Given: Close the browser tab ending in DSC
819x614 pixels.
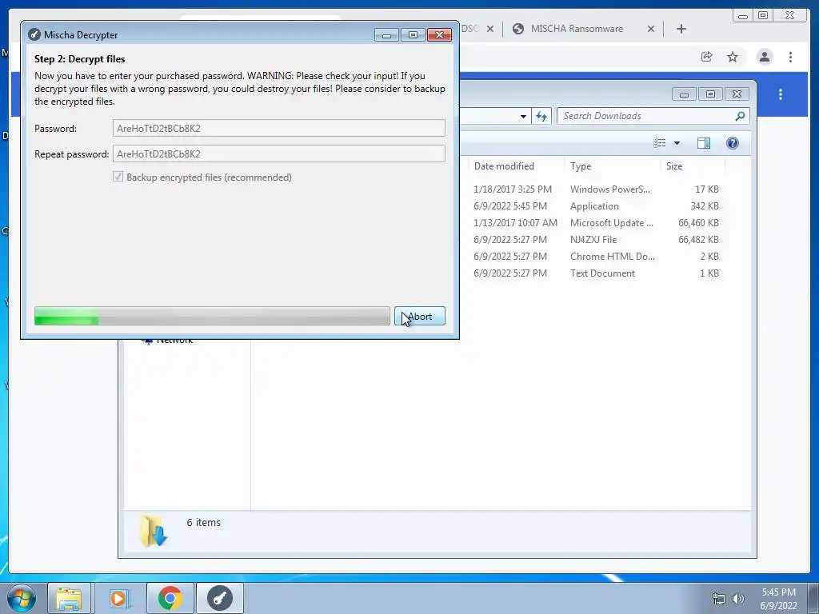Looking at the screenshot, I should (490, 30).
